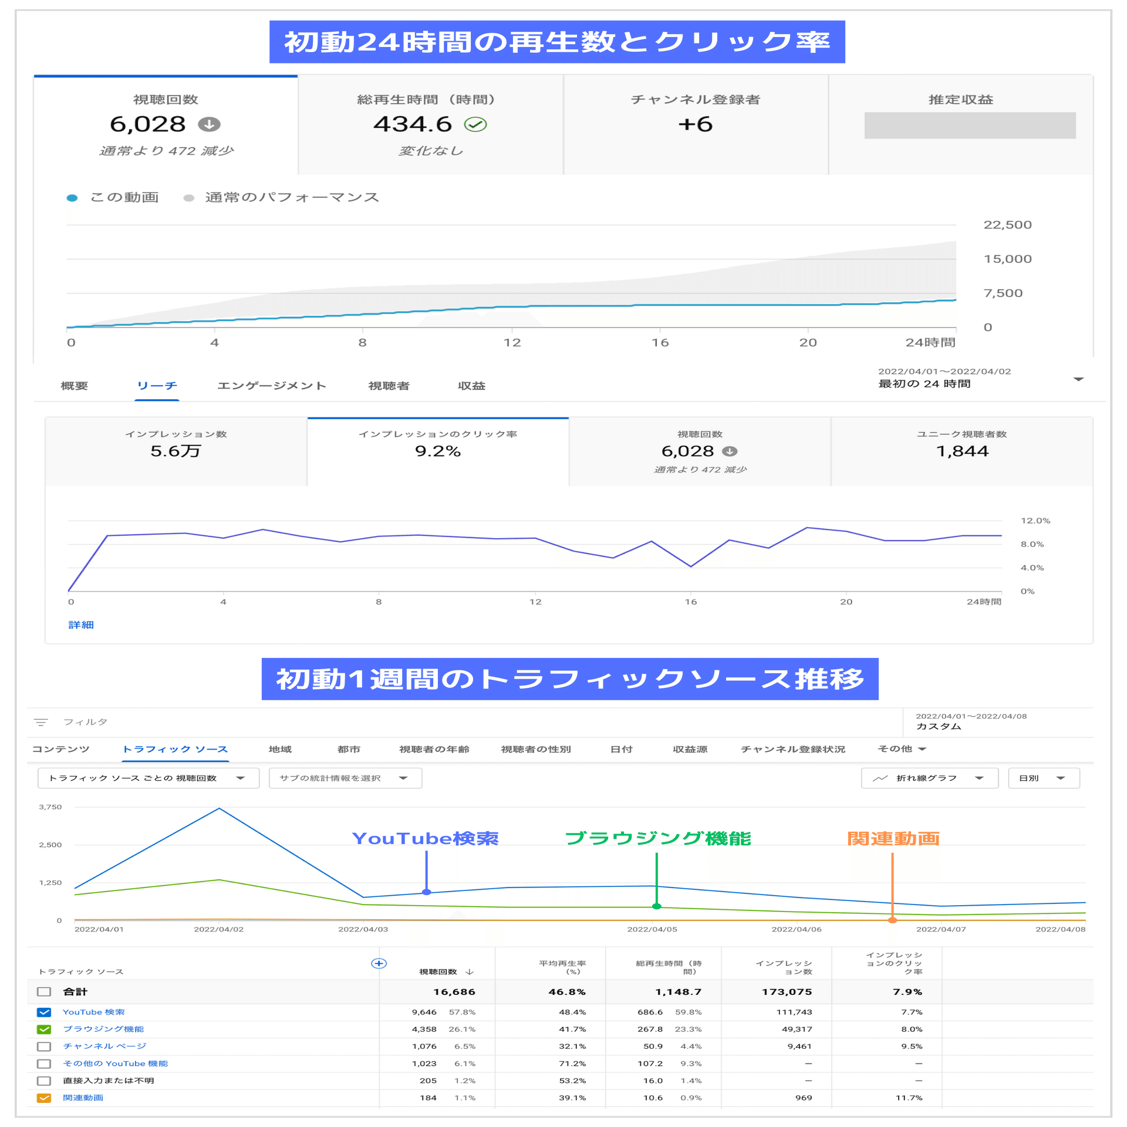This screenshot has height=1127, width=1127.
Task: Click the インプレッション数 table column header
Action: [x=784, y=967]
